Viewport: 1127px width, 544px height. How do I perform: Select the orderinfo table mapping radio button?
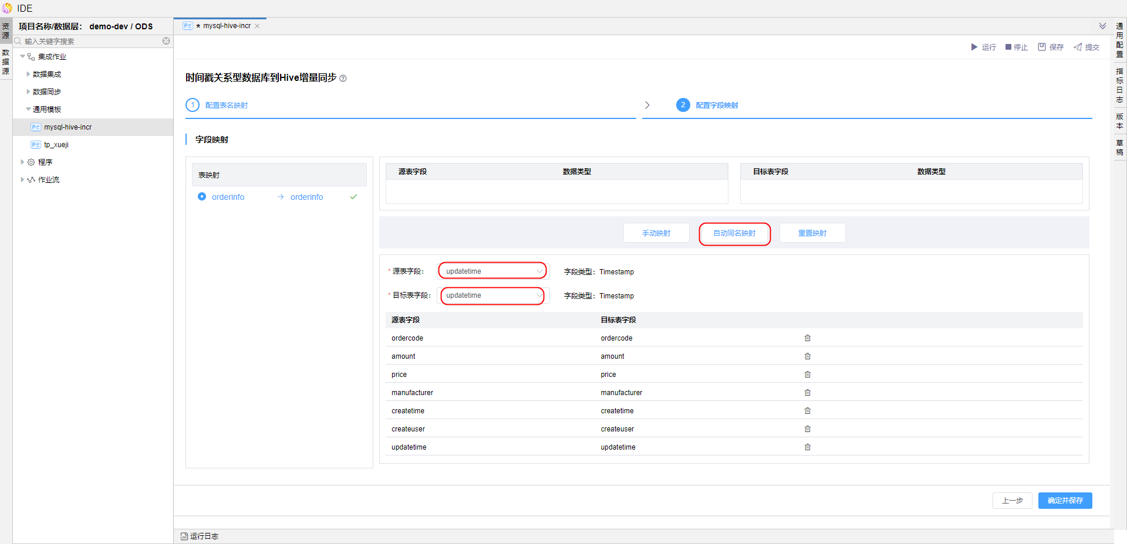tap(202, 197)
